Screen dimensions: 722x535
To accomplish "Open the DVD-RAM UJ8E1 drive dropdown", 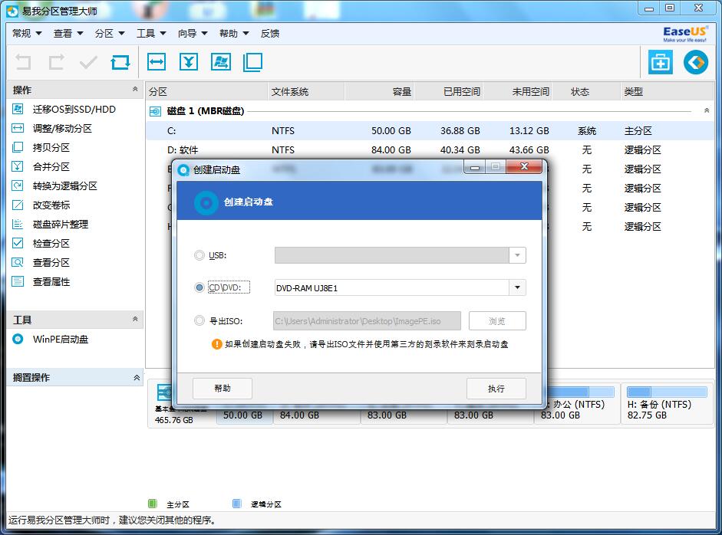I will pyautogui.click(x=518, y=287).
